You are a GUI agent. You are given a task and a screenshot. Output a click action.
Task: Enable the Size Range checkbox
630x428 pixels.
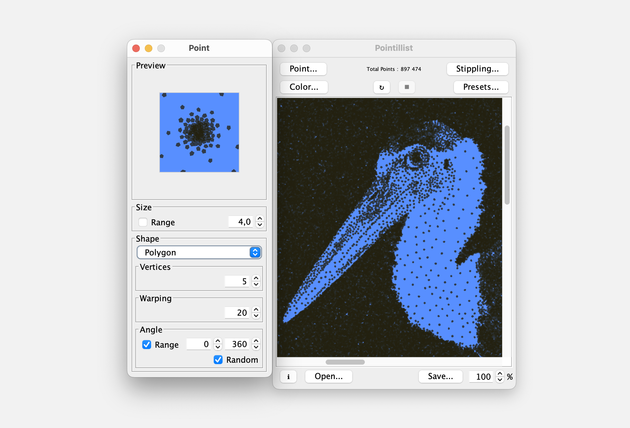[x=143, y=222]
